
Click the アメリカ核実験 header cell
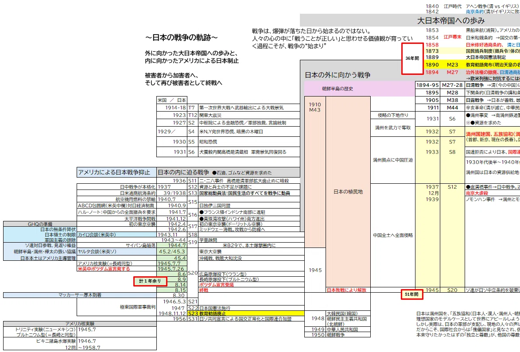pyautogui.click(x=80, y=324)
